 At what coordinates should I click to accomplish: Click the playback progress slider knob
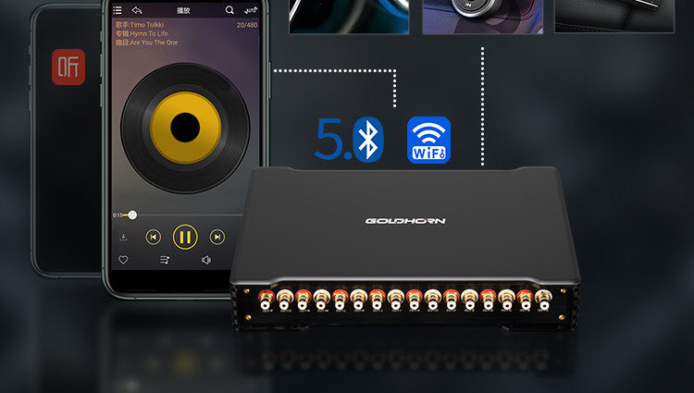pos(132,215)
